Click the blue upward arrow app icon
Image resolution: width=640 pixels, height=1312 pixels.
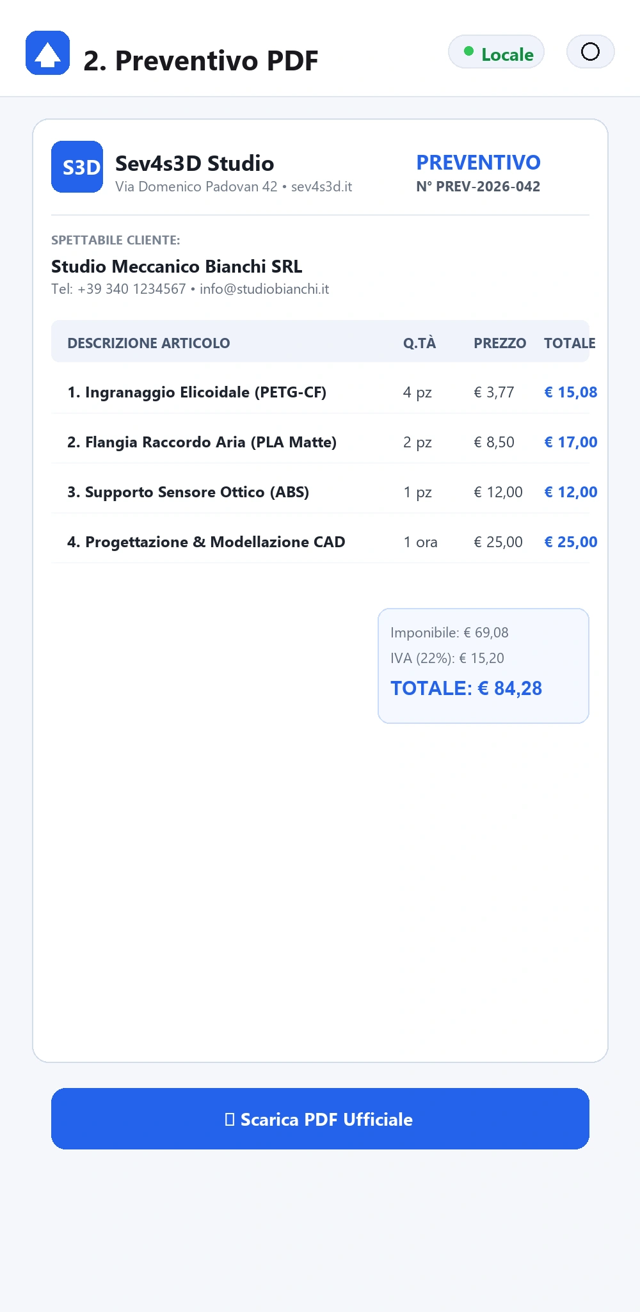click(x=47, y=52)
